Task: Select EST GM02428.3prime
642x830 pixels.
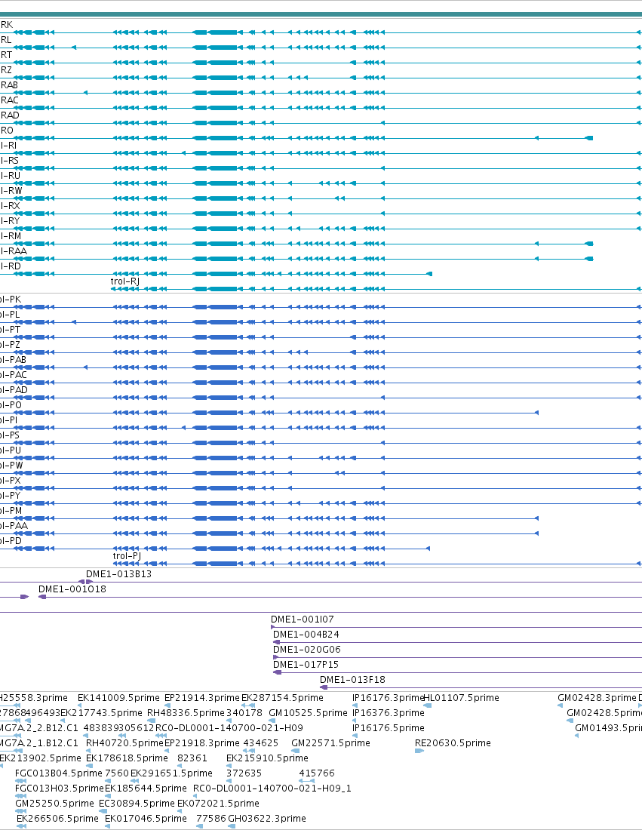Action: pos(597,698)
